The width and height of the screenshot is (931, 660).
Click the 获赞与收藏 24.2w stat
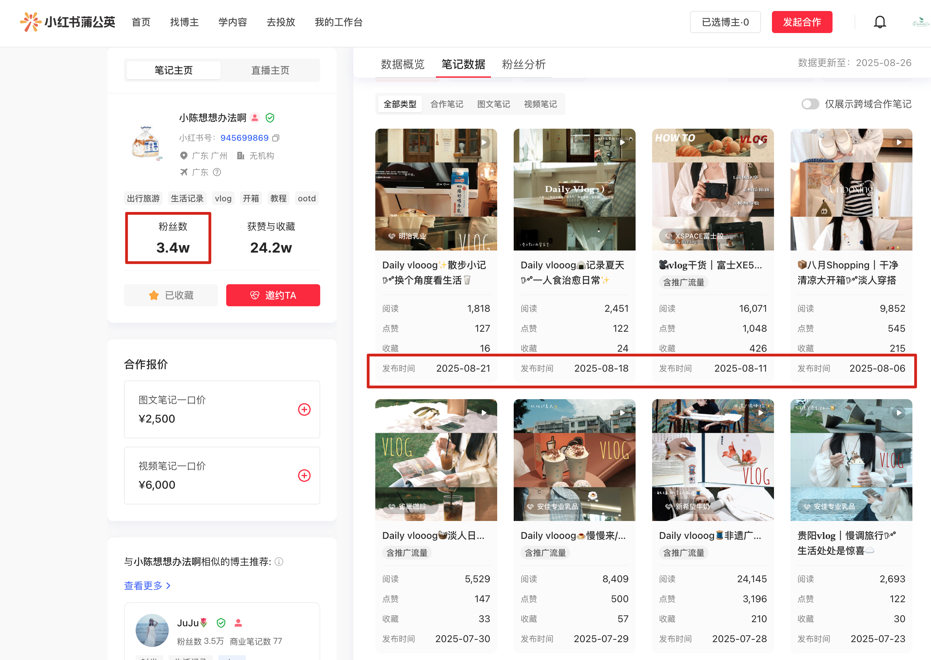coord(271,238)
